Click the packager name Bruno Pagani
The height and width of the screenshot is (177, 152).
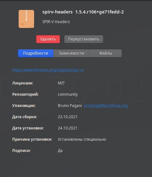(x=70, y=106)
